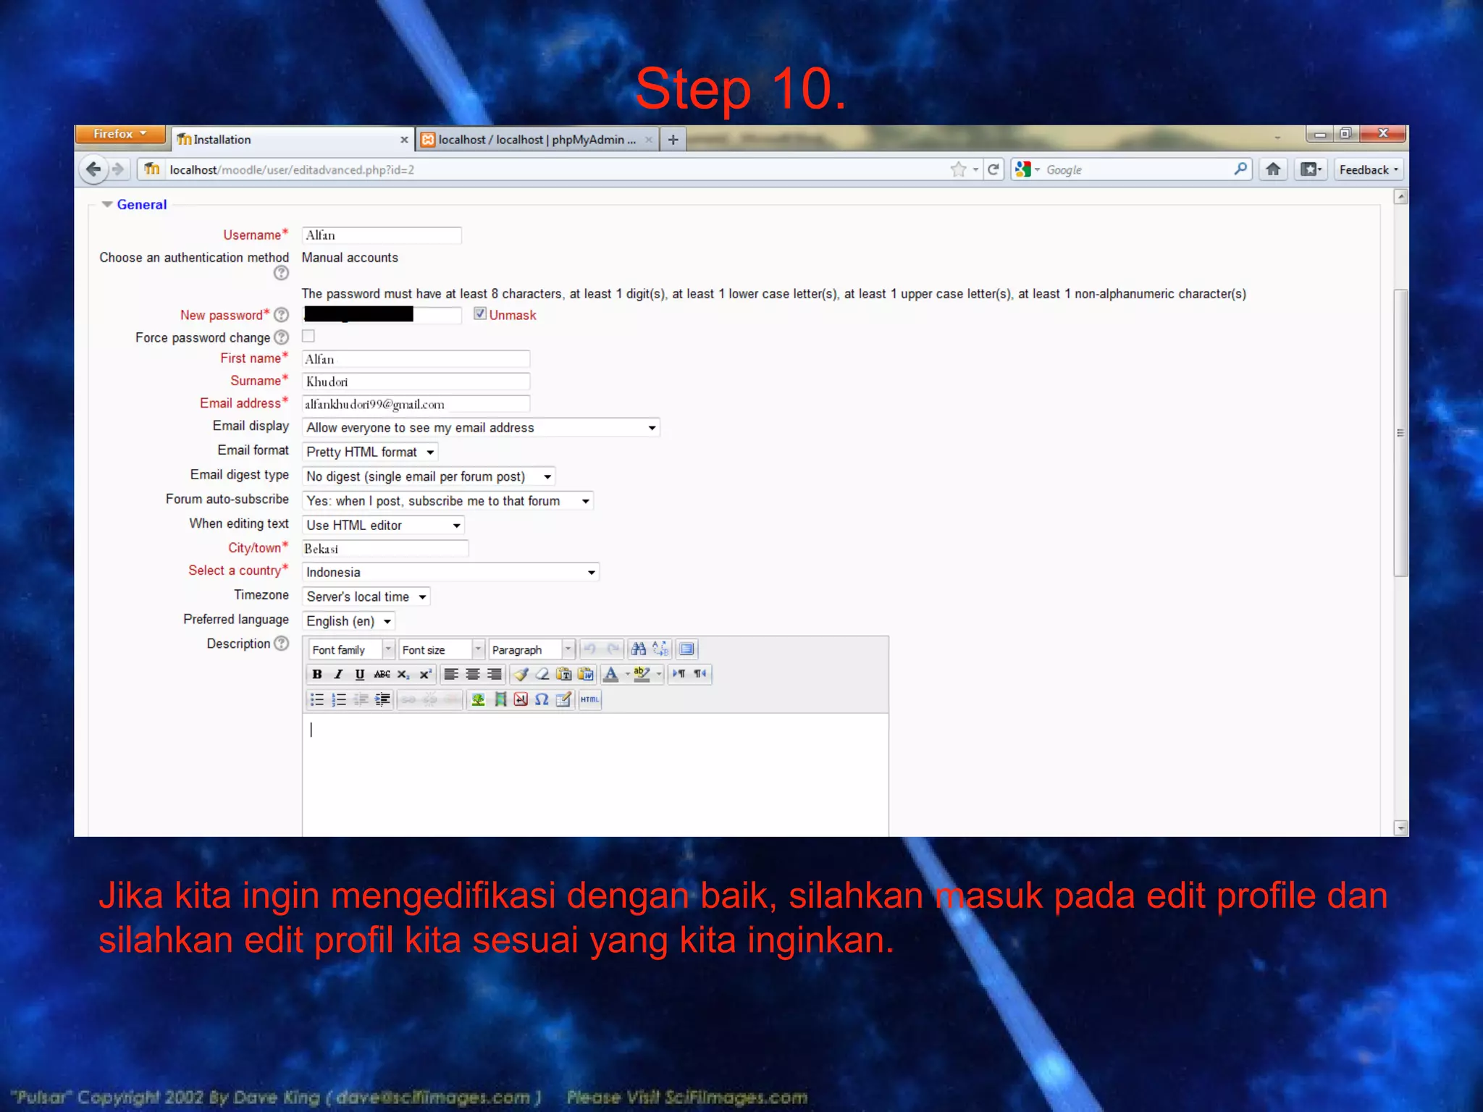The width and height of the screenshot is (1483, 1112).
Task: Underline text in description editor
Action: [360, 674]
